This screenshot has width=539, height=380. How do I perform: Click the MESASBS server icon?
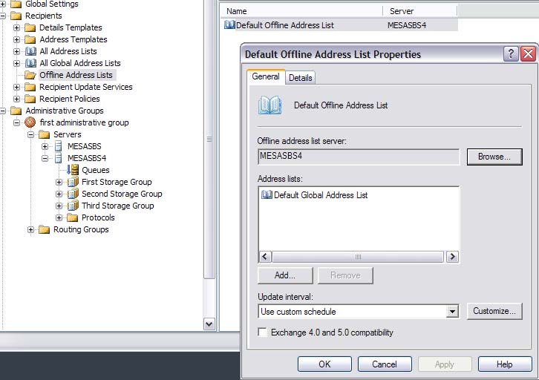(x=59, y=146)
